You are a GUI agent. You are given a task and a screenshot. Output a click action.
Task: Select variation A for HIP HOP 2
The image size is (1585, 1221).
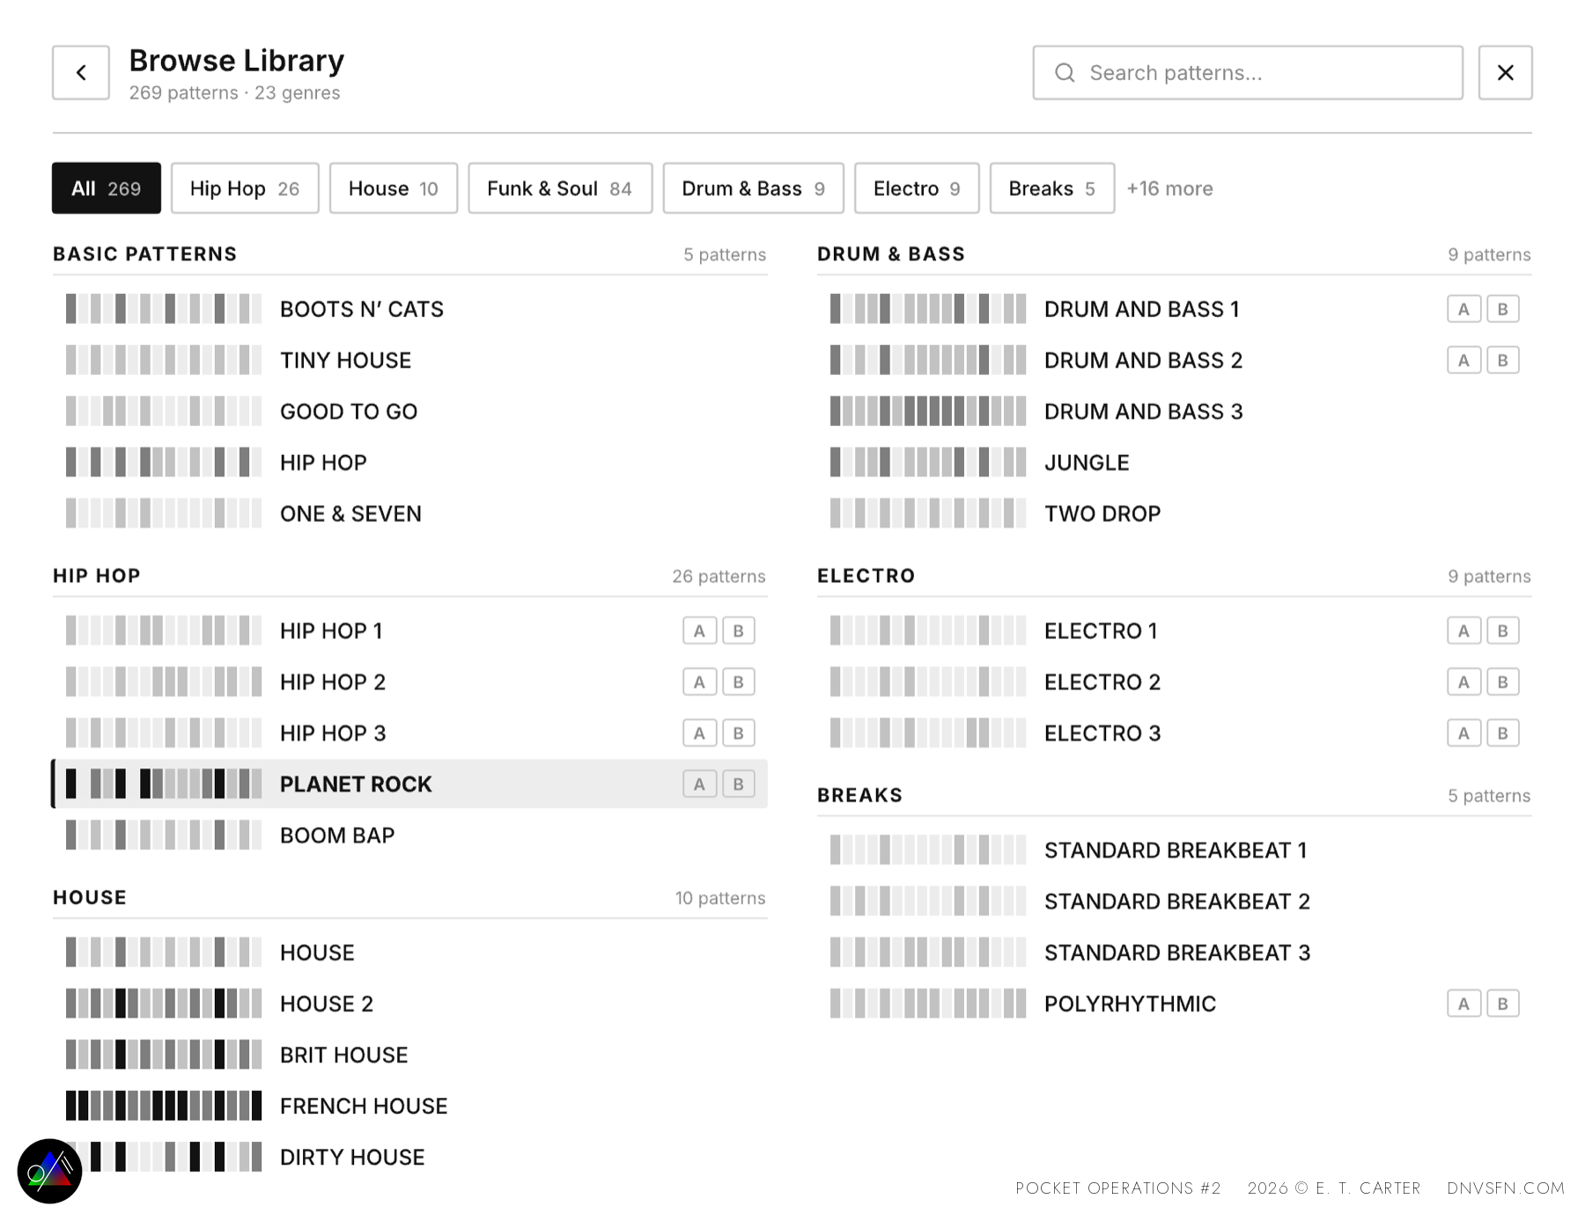(699, 681)
